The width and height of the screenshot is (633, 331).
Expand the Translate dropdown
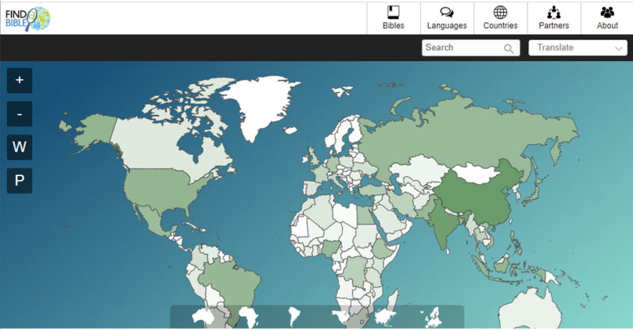tap(578, 48)
